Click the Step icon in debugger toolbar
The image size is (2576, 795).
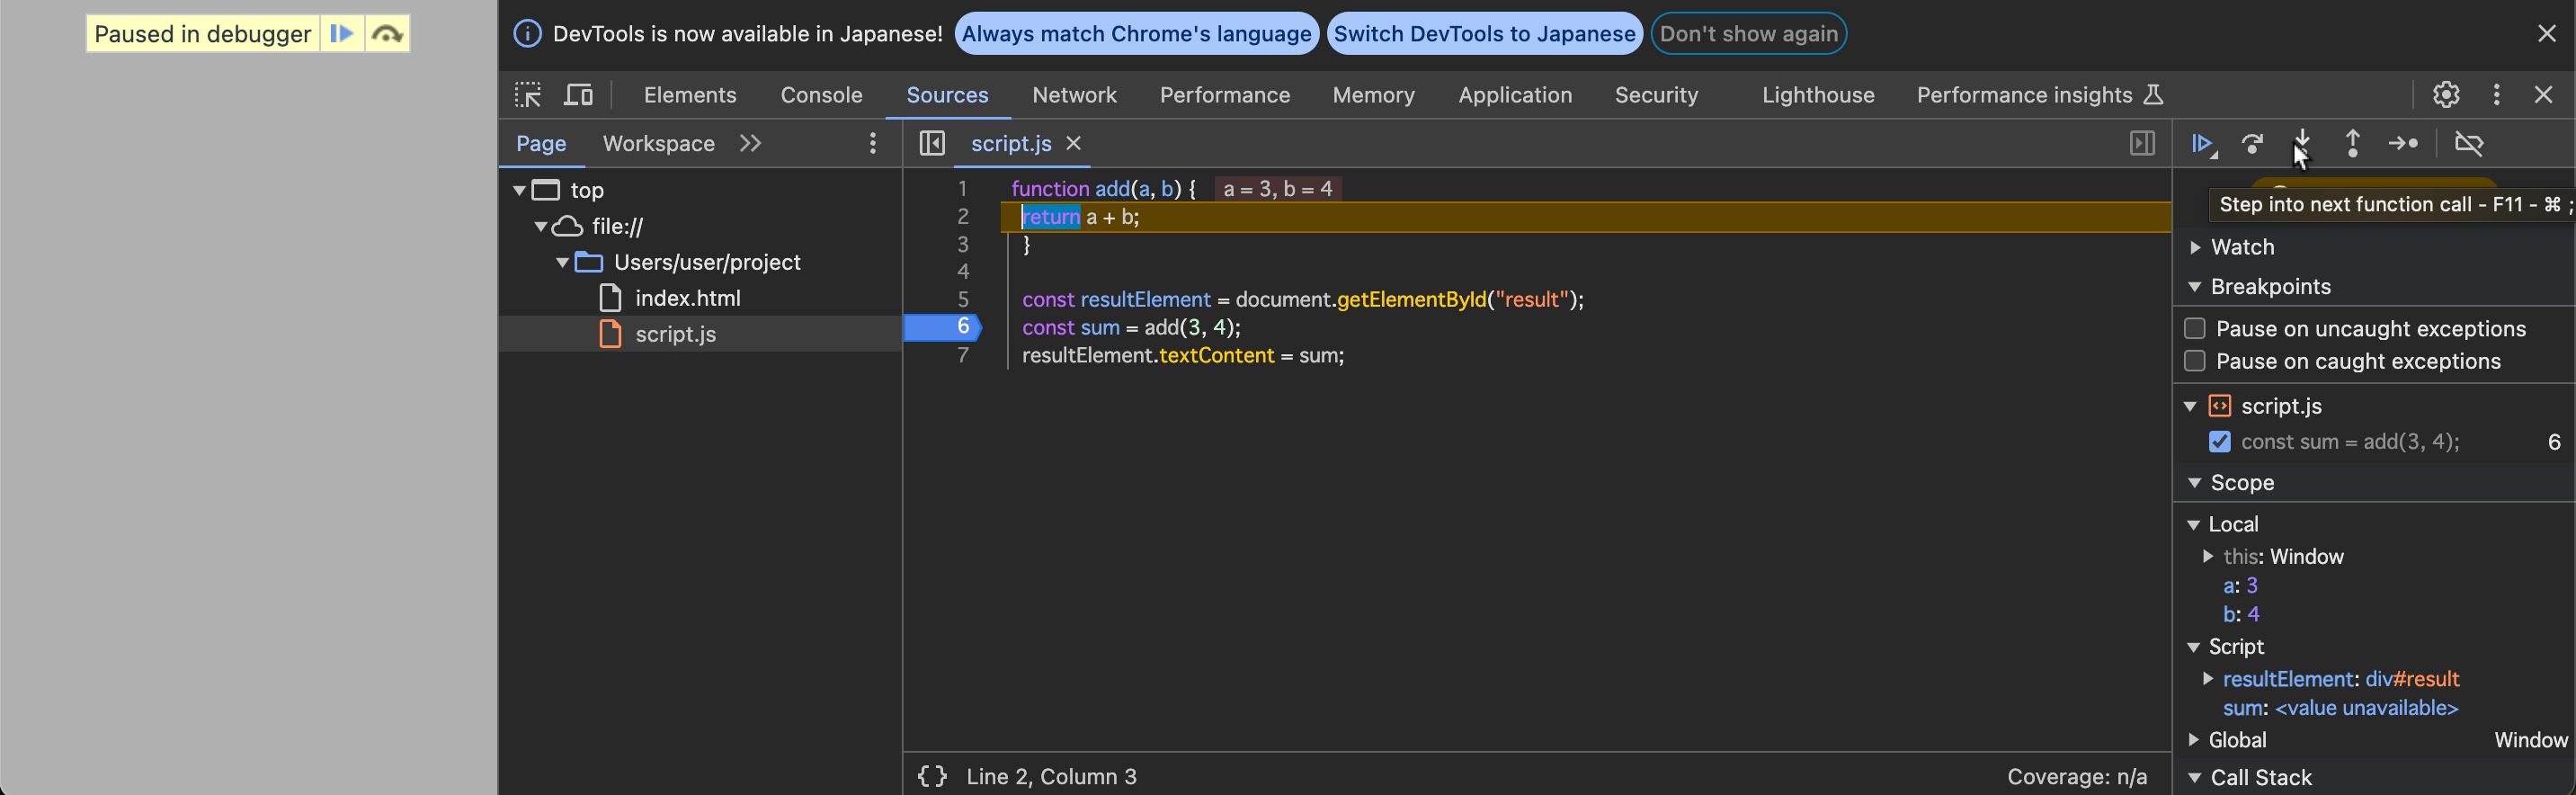2402,144
